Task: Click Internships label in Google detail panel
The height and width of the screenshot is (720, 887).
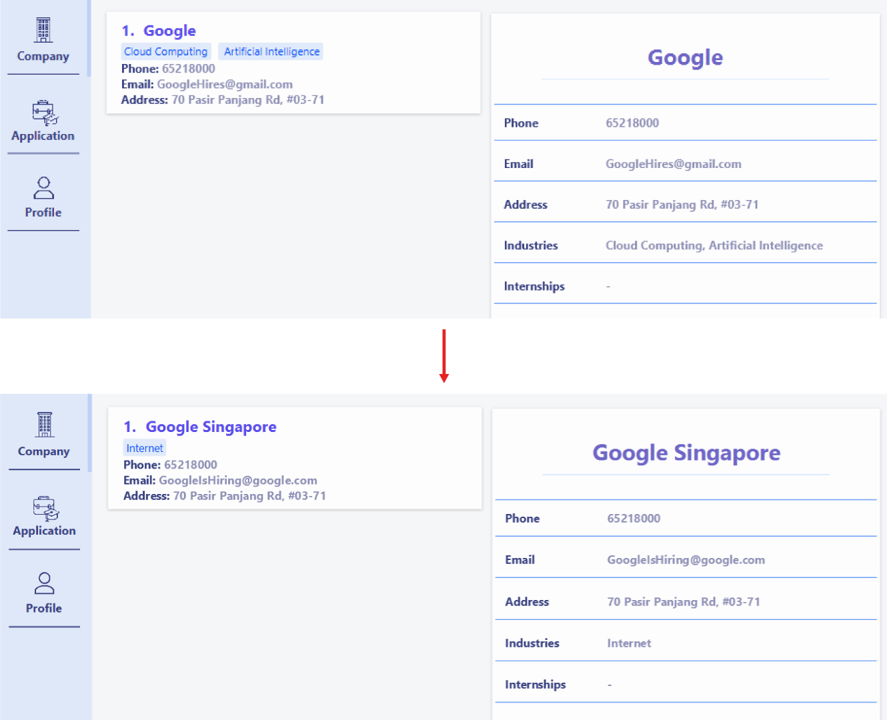Action: 534,287
